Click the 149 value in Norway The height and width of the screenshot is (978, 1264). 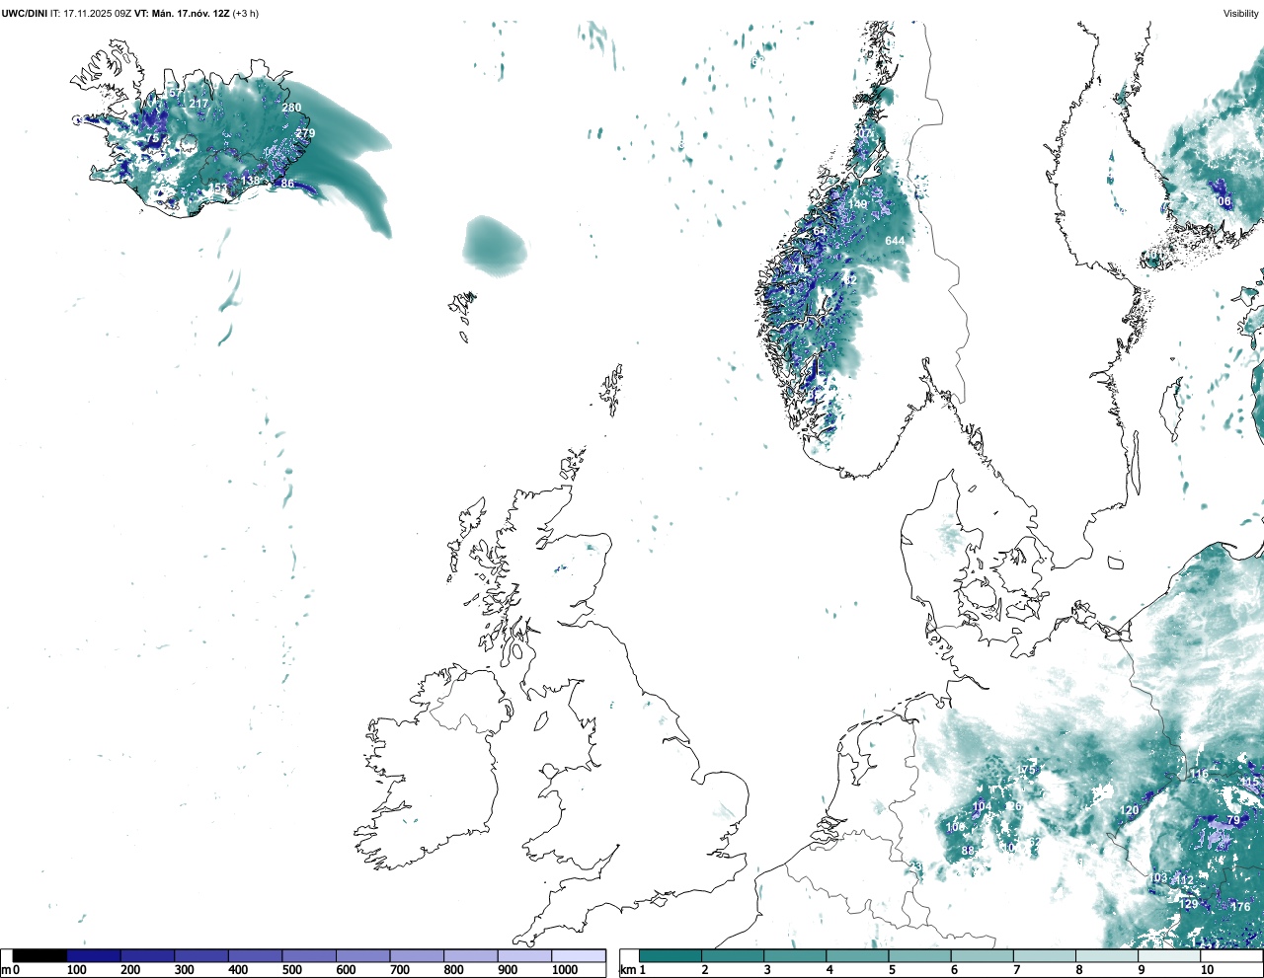[x=857, y=205]
